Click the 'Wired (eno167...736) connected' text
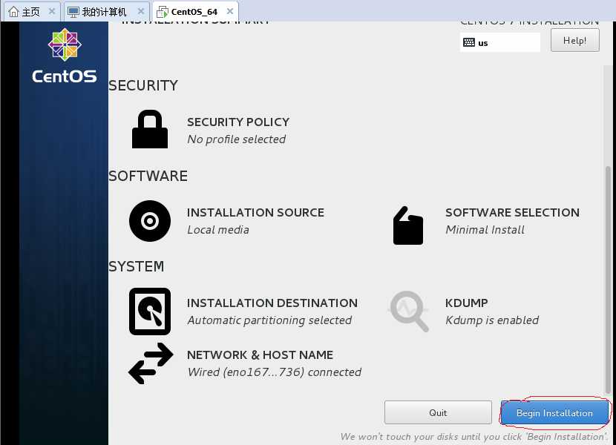 [275, 372]
